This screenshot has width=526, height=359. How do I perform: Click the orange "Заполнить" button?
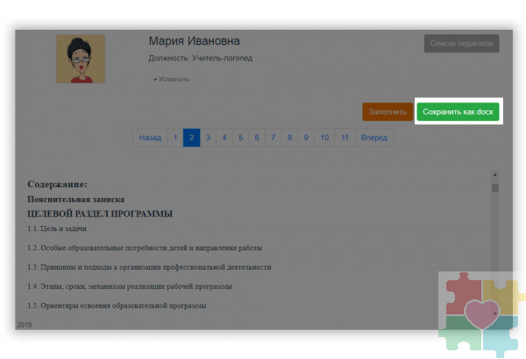[387, 112]
